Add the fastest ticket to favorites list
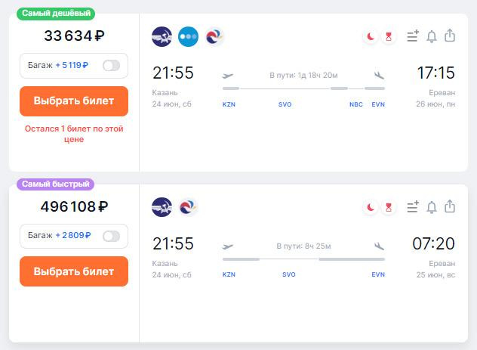477x350 pixels. [x=412, y=207]
